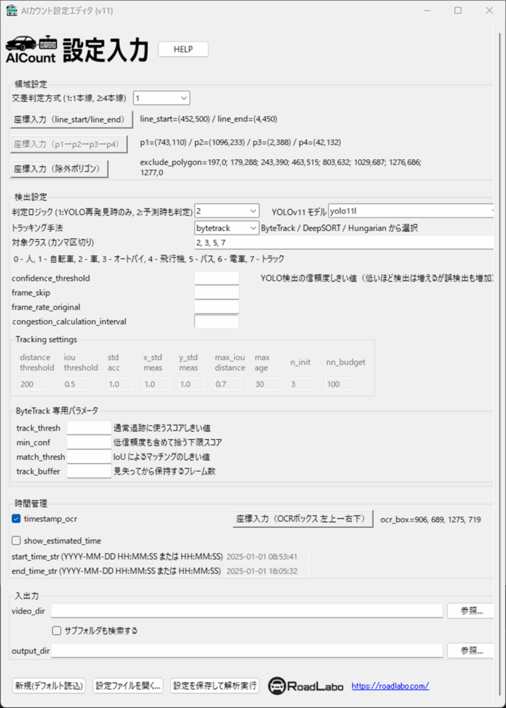
Task: Click the RoadLabo logo icon
Action: point(278,686)
